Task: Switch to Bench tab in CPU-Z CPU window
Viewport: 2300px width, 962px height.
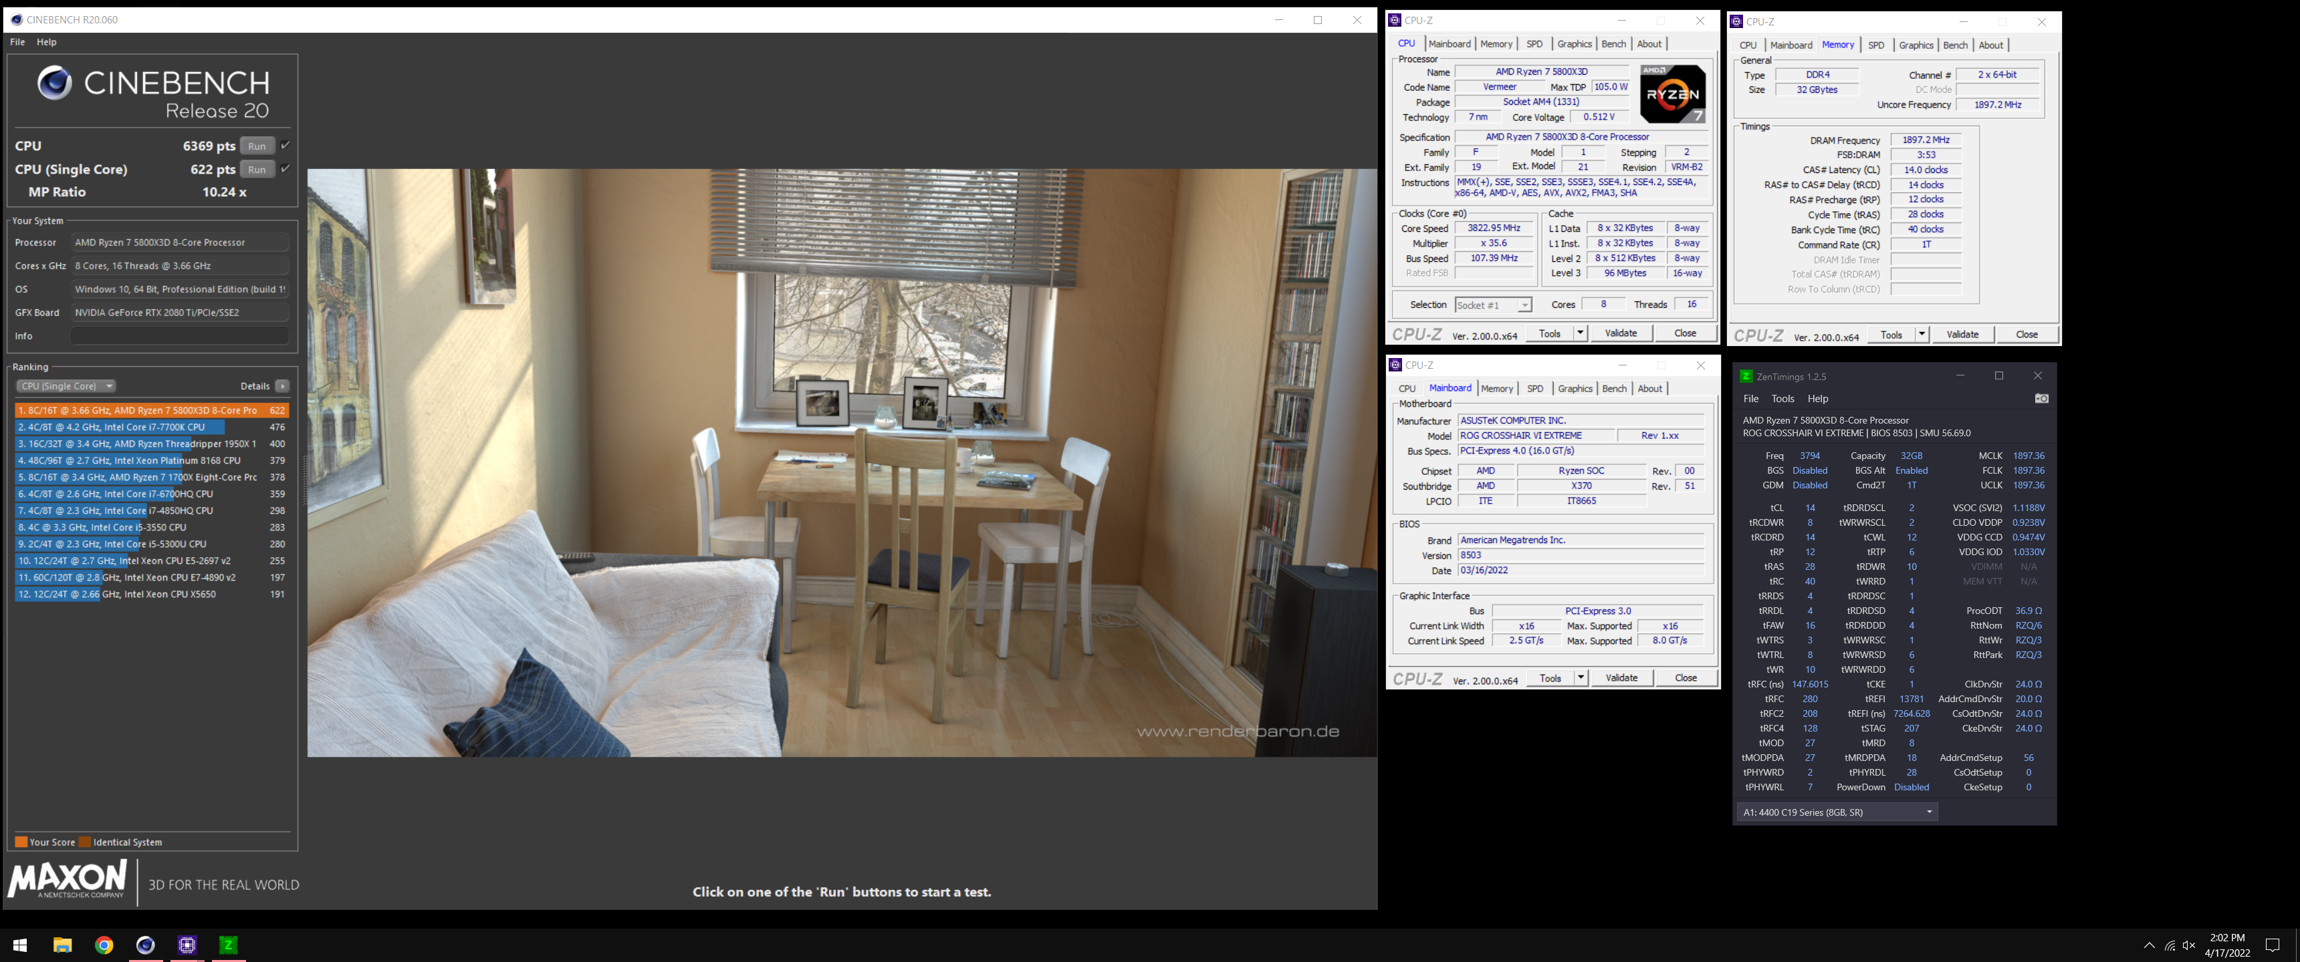Action: (1613, 43)
